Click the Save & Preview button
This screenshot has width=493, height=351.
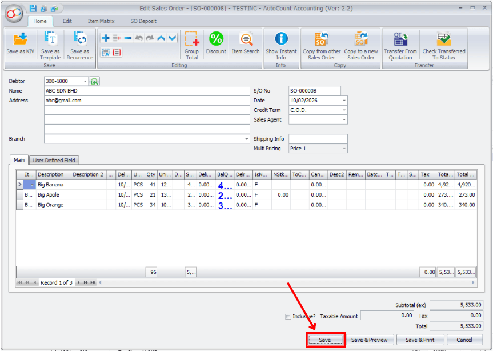pyautogui.click(x=369, y=340)
